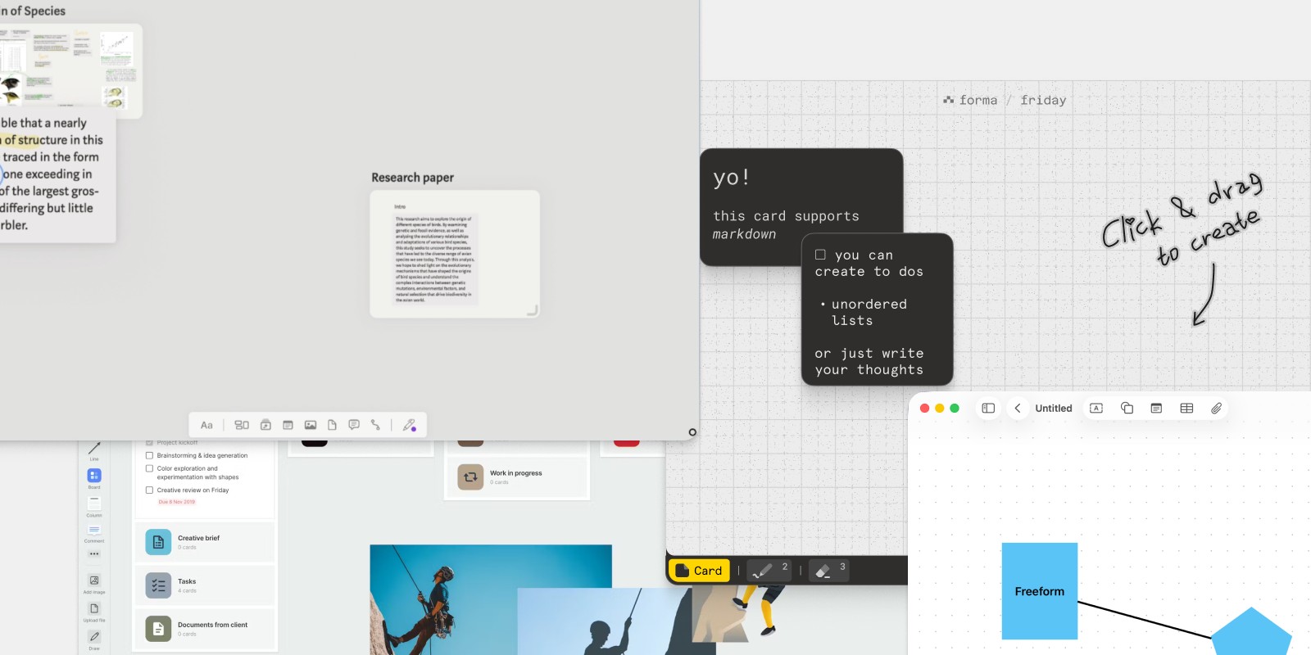The height and width of the screenshot is (655, 1311).
Task: Select the Draw tool in left sidebar
Action: pos(94,639)
